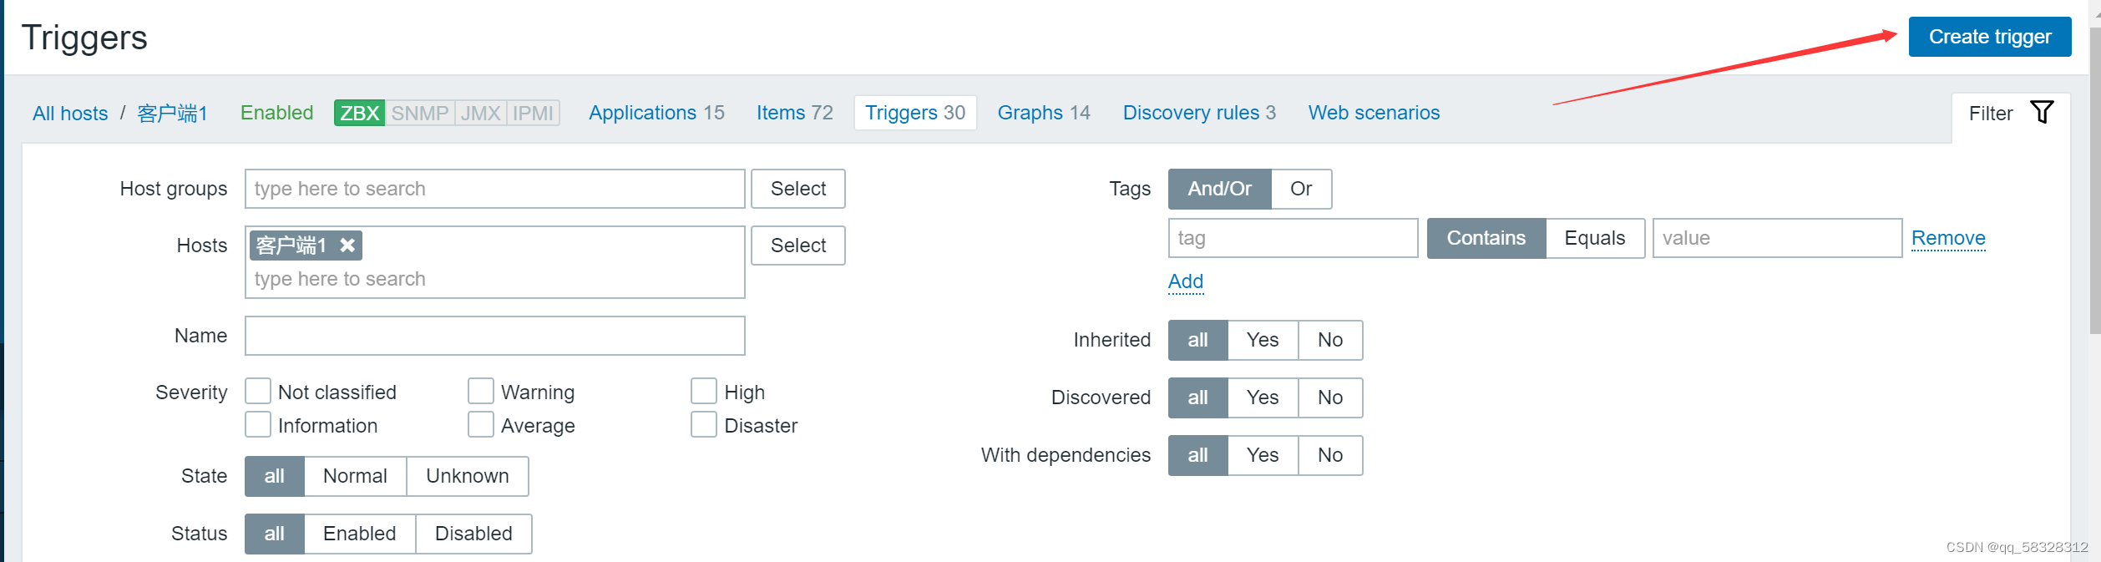Set tag operator to Equals
Viewport: 2101px width, 562px height.
[x=1594, y=239]
